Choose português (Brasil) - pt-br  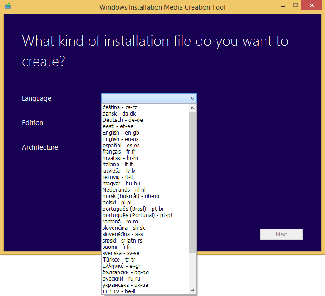tap(133, 209)
